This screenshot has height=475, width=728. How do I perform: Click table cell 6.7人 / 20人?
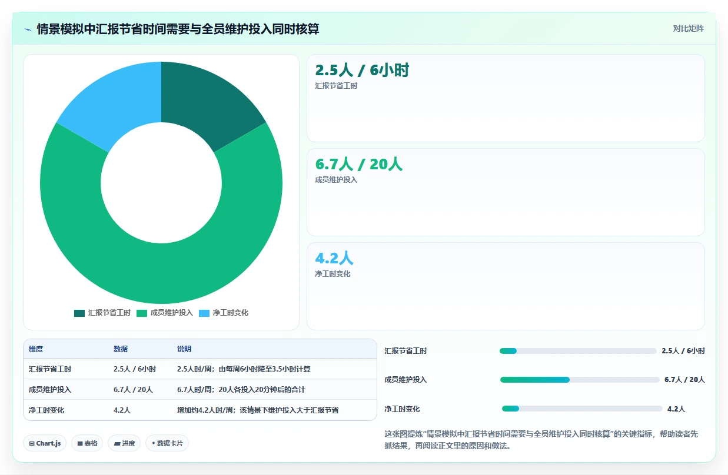point(133,390)
